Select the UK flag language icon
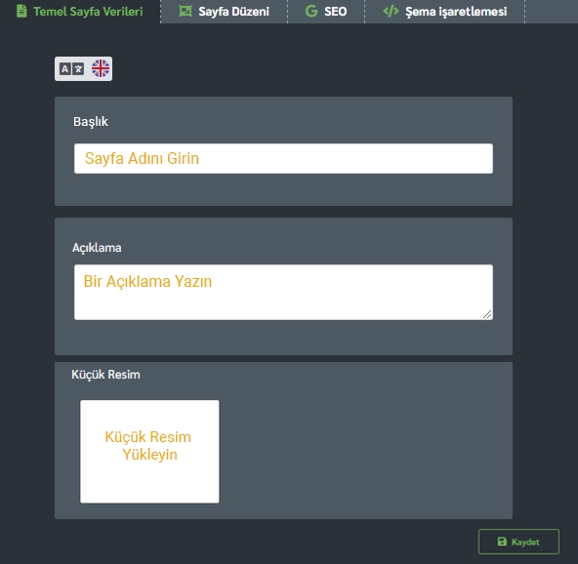 click(101, 68)
